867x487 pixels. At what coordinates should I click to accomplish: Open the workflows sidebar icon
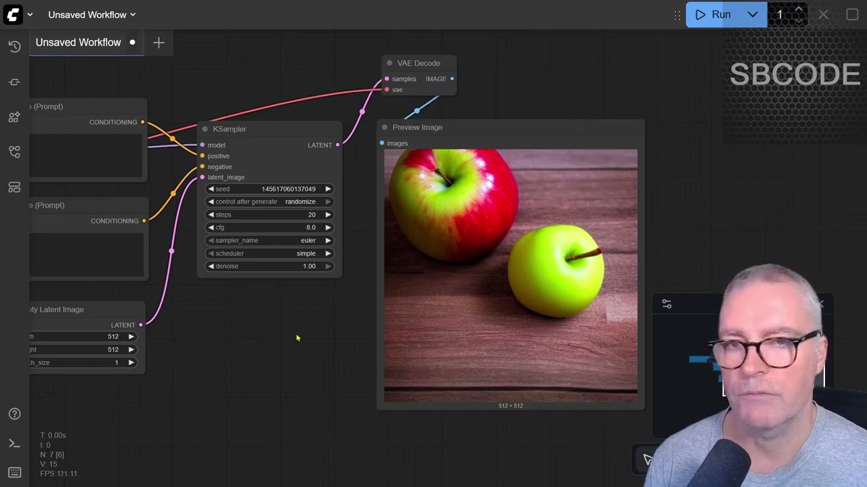coord(14,152)
